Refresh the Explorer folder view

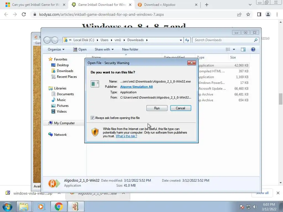(187, 40)
